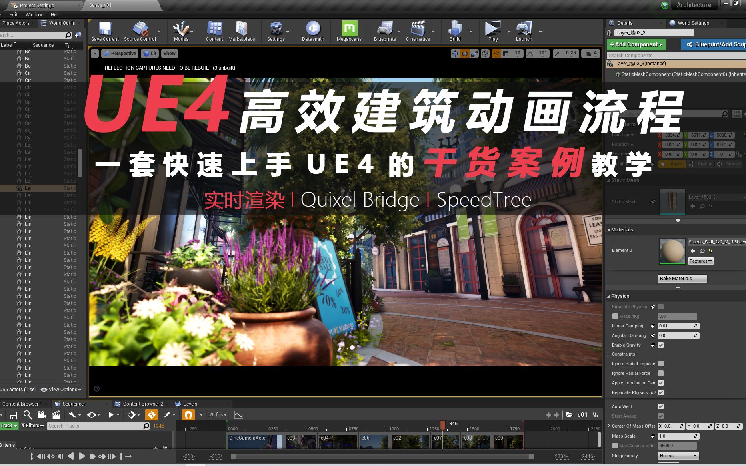The image size is (746, 466).
Task: Click the Cinematics toolbar icon
Action: pos(418,31)
